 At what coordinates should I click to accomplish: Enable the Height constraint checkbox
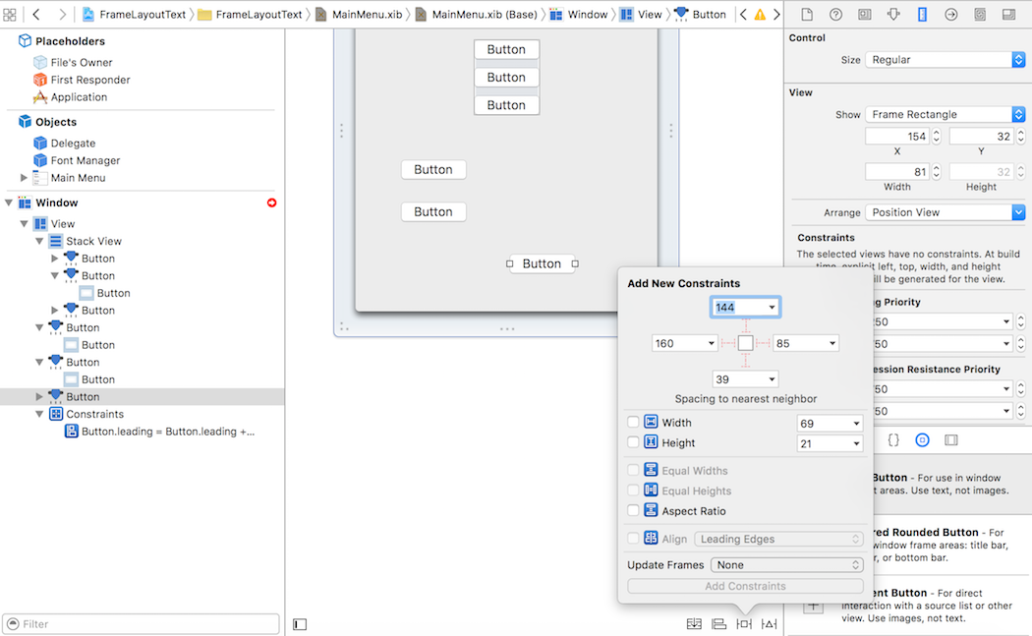click(x=633, y=443)
